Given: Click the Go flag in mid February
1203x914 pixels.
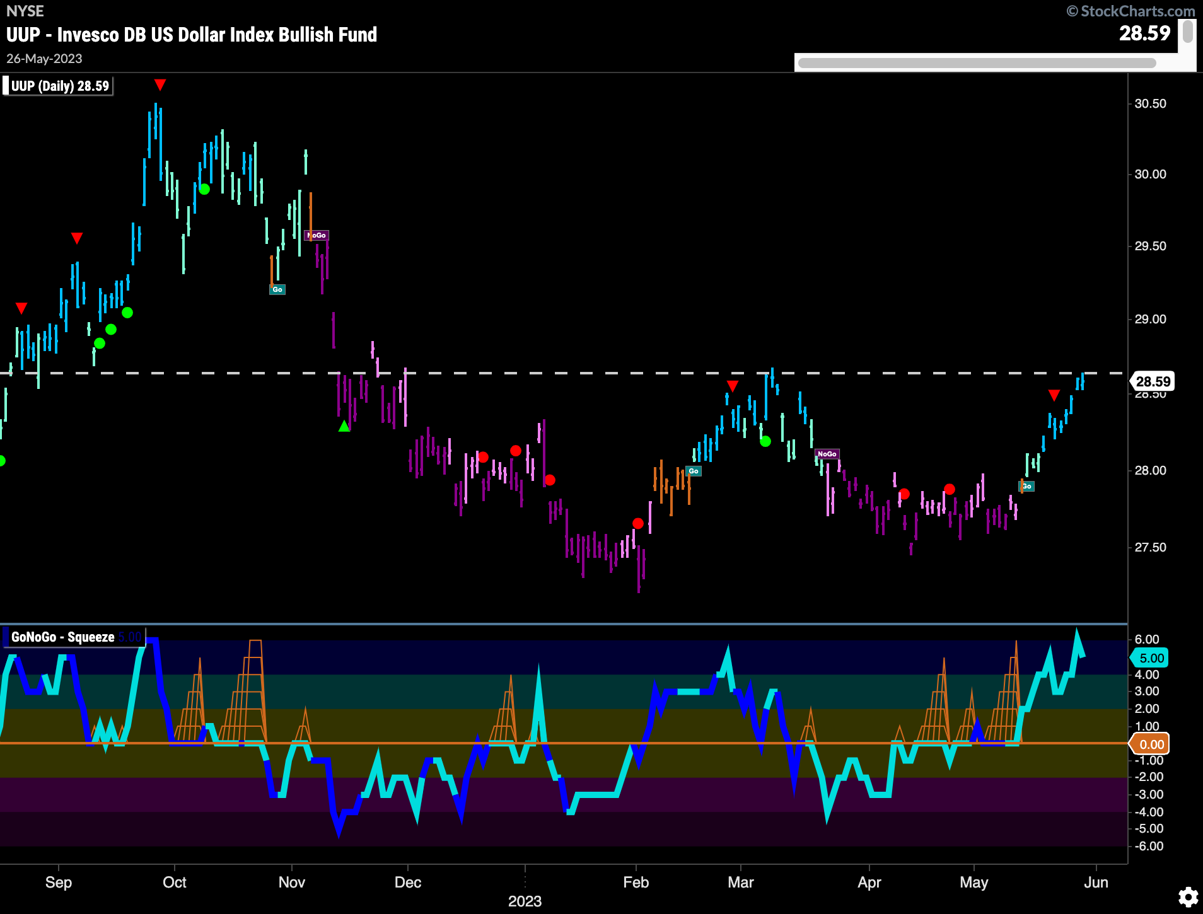Looking at the screenshot, I should coord(694,471).
